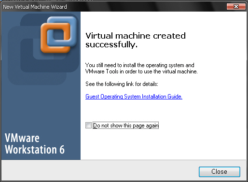Viewport: 248px width, 182px height.
Task: Click the 'New Virtual Machine Wizard' title text
Action: pyautogui.click(x=35, y=7)
